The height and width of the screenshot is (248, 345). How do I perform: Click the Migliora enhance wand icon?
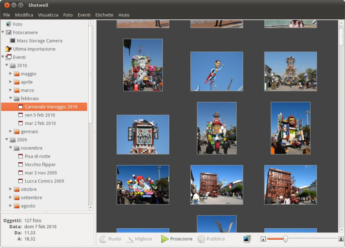point(130,239)
